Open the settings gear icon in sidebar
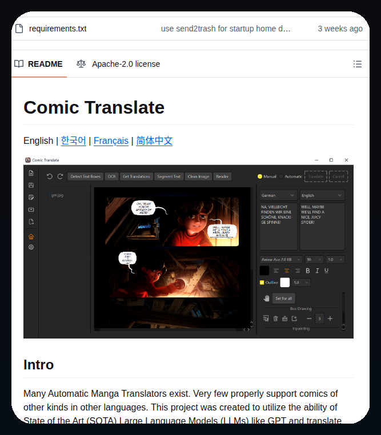This screenshot has width=381, height=435. (x=31, y=247)
